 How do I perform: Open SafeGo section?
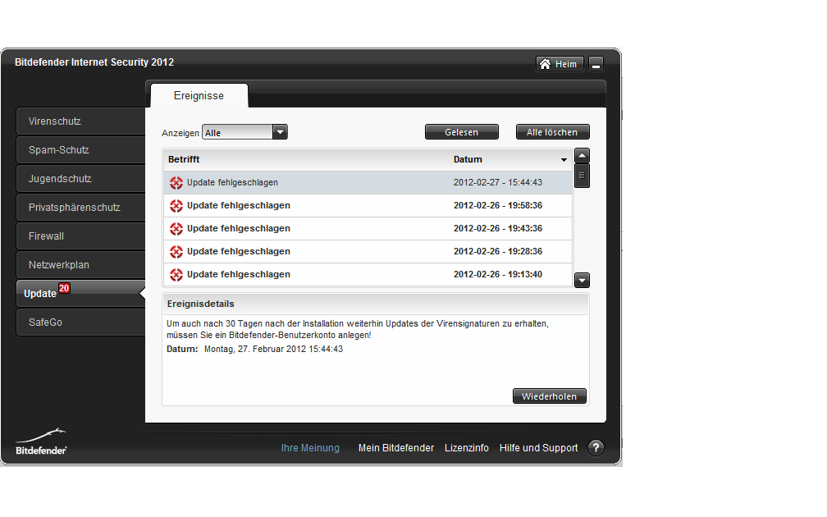[x=80, y=323]
